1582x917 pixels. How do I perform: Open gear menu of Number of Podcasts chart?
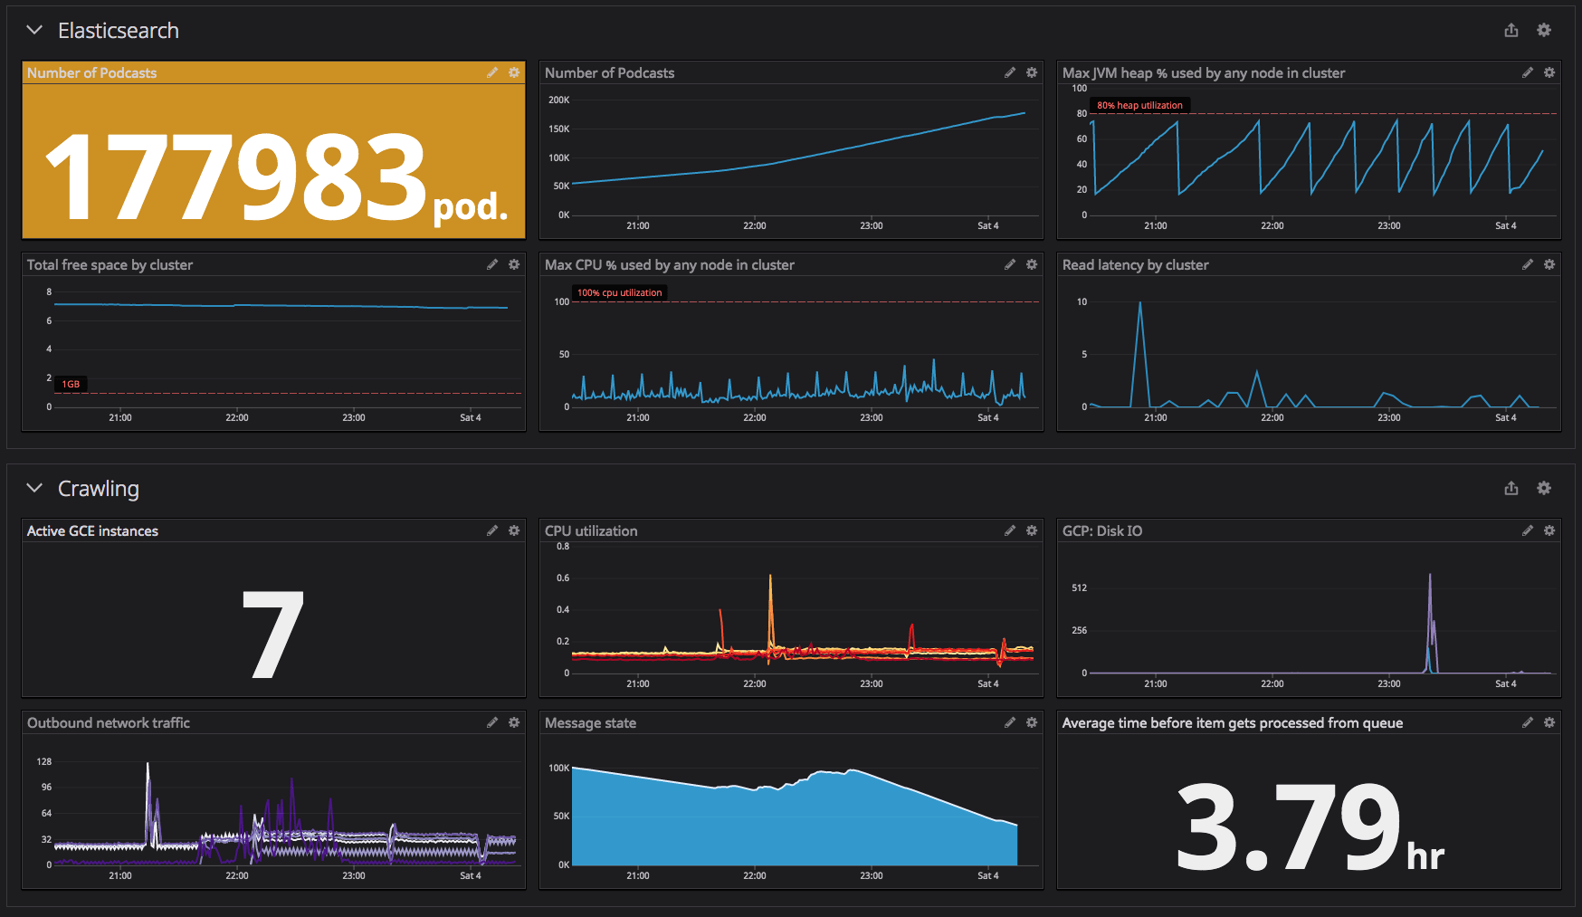pos(1032,72)
